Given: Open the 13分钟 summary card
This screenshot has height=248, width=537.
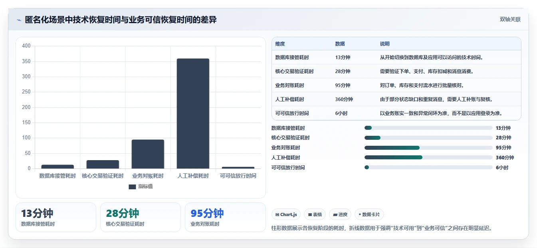Looking at the screenshot, I should [x=56, y=217].
